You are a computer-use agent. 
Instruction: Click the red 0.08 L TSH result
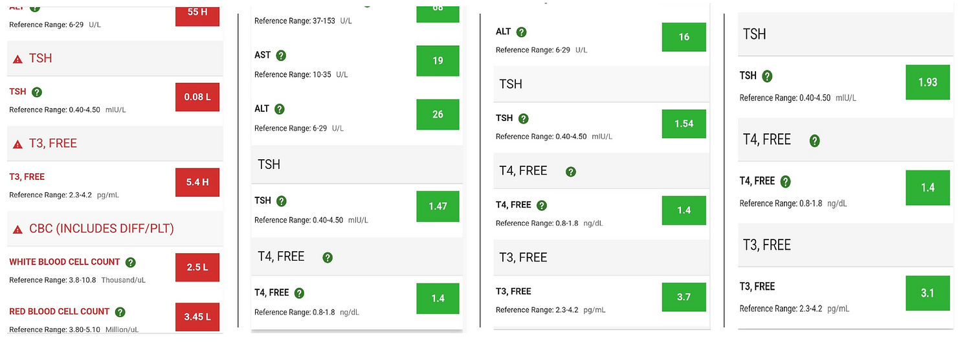pos(197,97)
